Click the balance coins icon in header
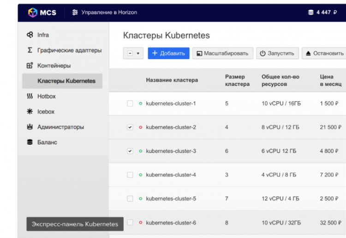The image size is (346, 238). click(310, 12)
